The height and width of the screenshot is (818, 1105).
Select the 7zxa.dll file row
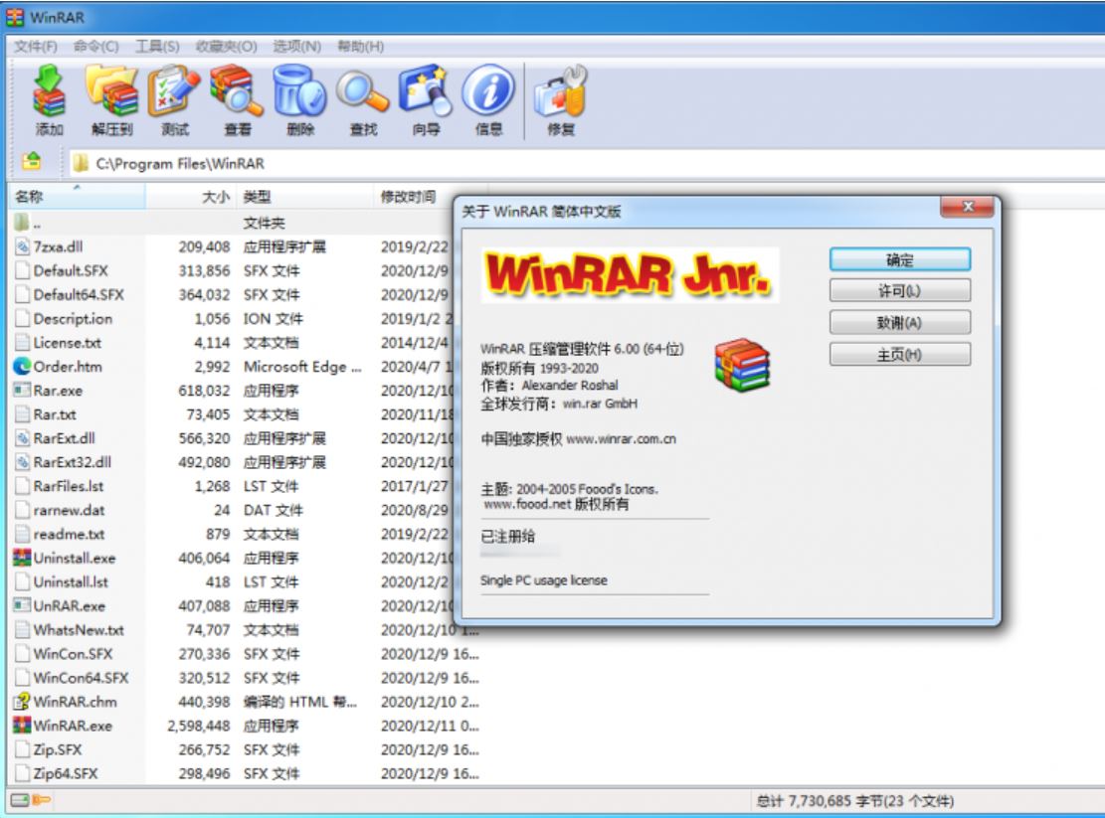coord(233,246)
